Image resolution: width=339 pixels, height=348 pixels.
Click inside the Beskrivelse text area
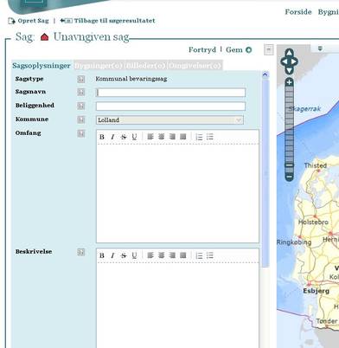coord(177,306)
